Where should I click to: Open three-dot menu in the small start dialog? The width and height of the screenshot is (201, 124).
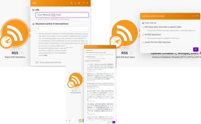click(110, 47)
